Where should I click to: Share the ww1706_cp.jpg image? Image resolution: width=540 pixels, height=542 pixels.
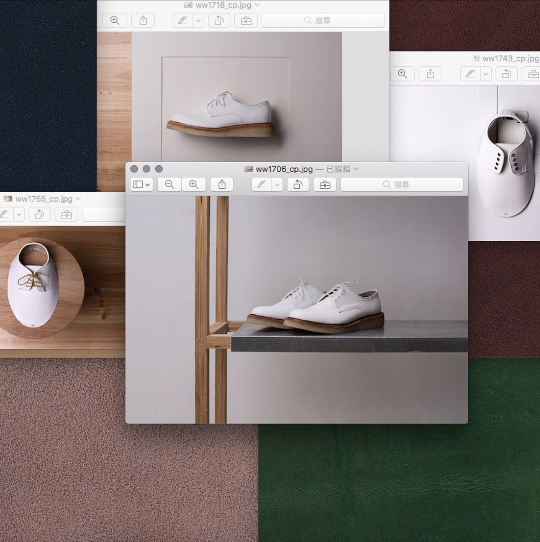[222, 185]
